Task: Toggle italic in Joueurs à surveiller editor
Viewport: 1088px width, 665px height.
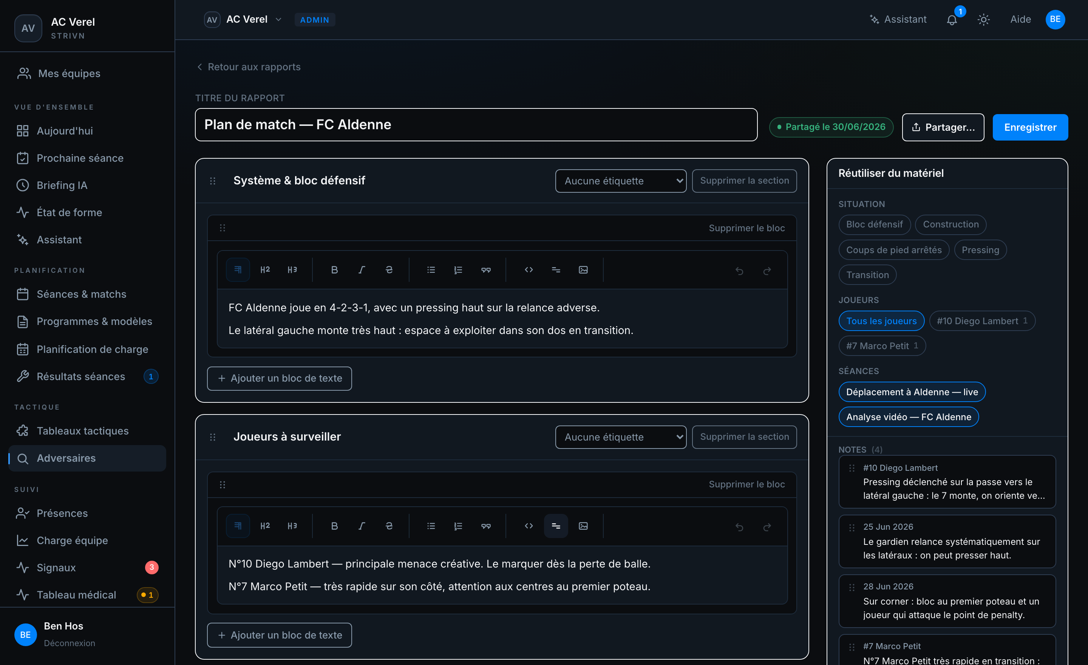Action: pyautogui.click(x=362, y=526)
